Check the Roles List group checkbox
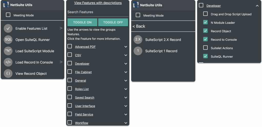This screenshot has height=127, width=262. click(x=70, y=89)
